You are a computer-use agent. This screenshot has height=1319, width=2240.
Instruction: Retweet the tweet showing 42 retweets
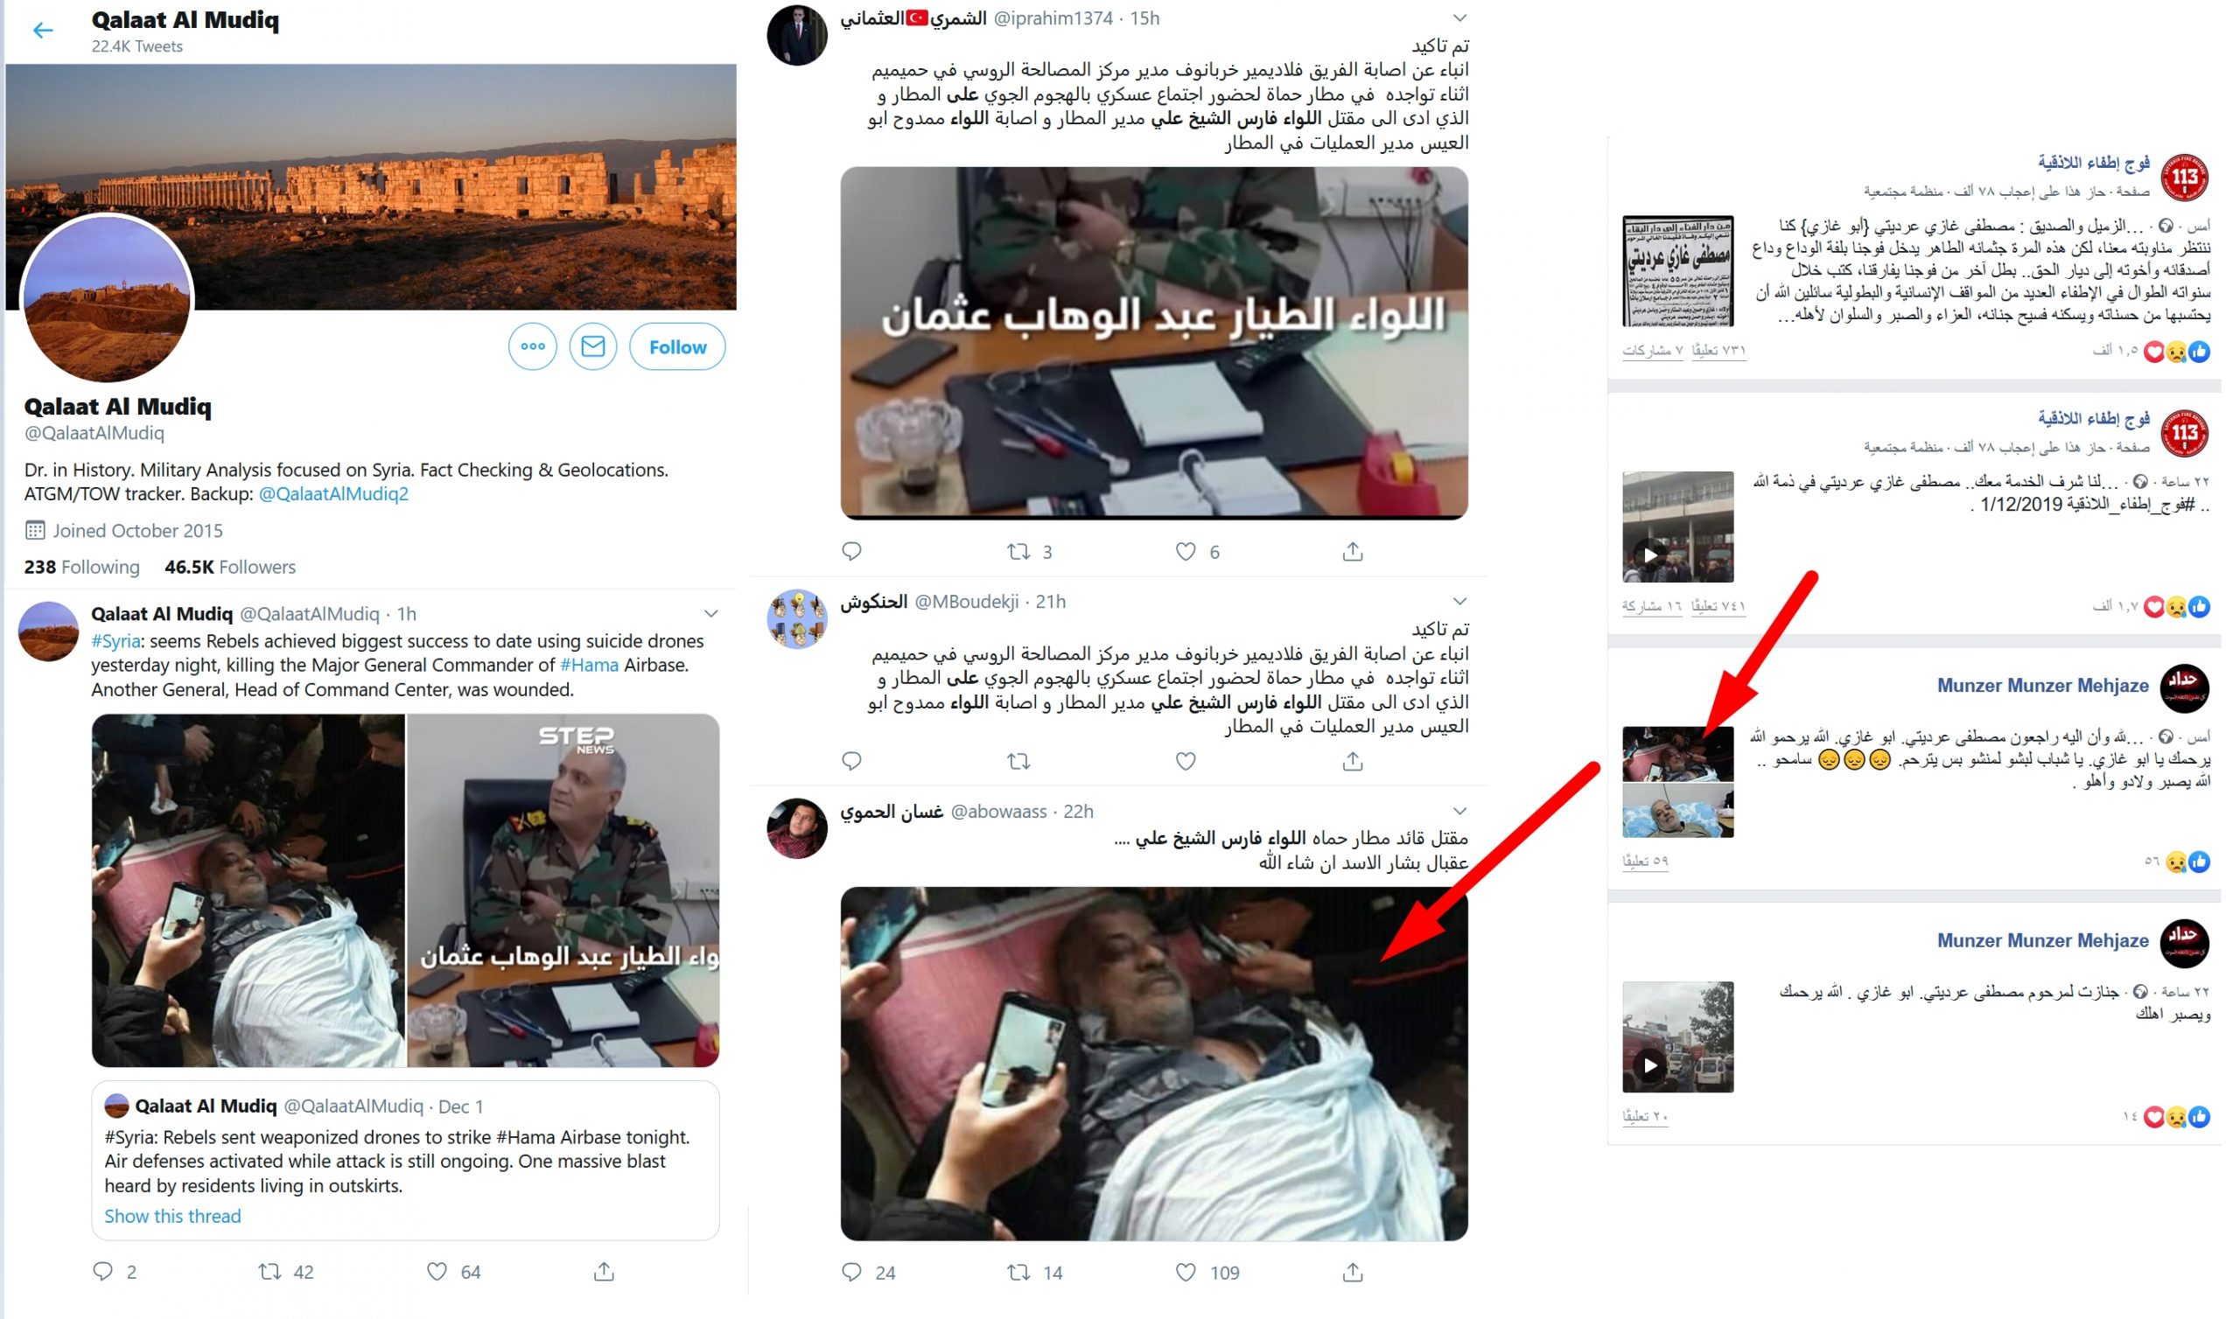tap(269, 1272)
